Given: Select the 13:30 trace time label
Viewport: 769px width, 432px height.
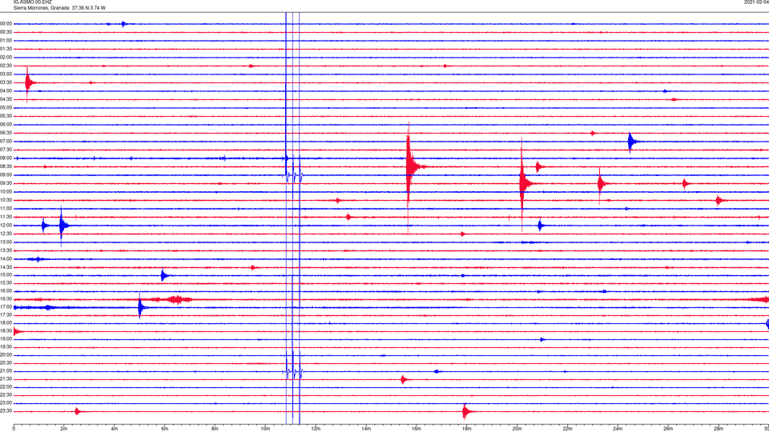Looking at the screenshot, I should pos(6,250).
